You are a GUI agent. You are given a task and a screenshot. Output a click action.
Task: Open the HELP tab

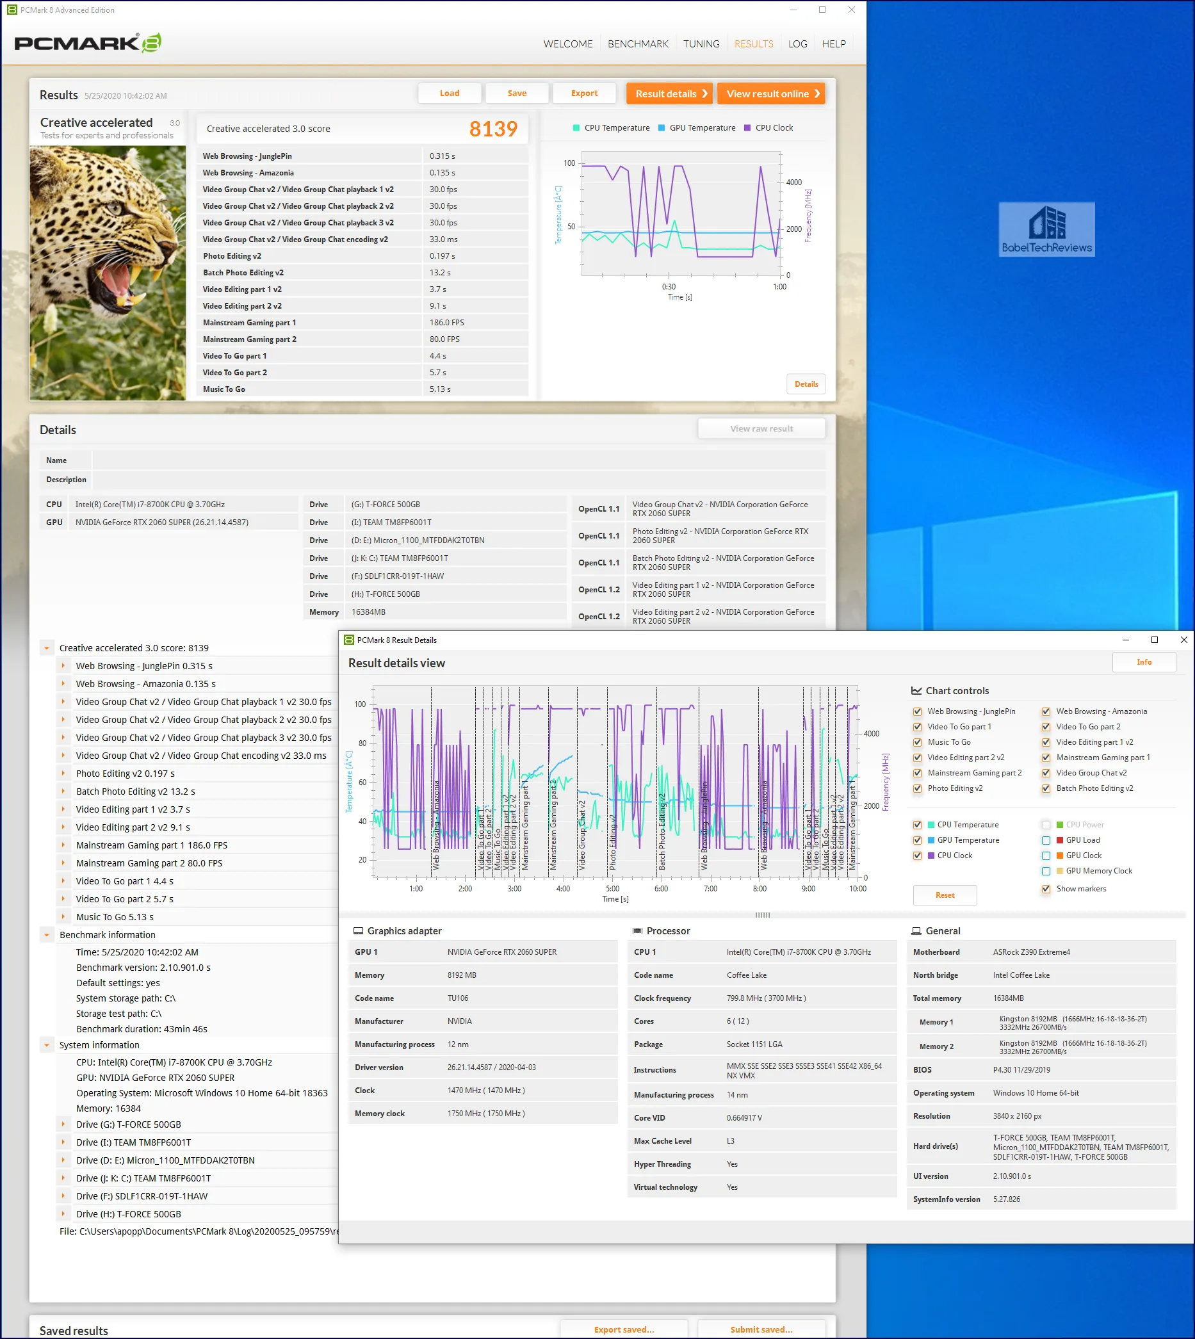pos(834,44)
